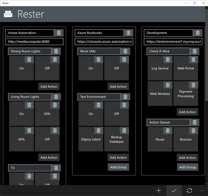
Task: Add a new group using the plus icon
Action: pyautogui.click(x=159, y=191)
